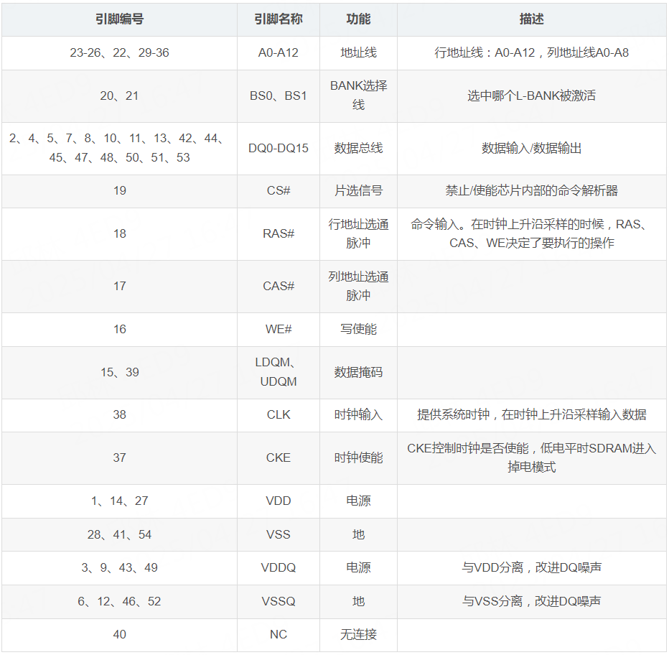669x655 pixels.
Task: Click description '提供系统时钟，在时钟上升沿采样输入数据'
Action: tap(532, 414)
